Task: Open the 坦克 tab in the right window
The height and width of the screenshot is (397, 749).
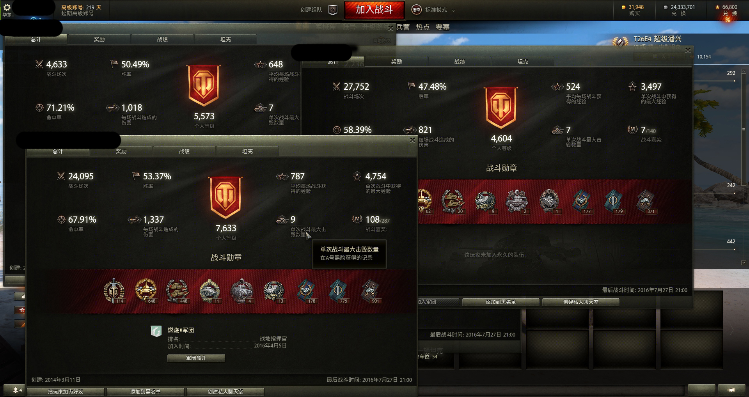Action: pos(523,62)
